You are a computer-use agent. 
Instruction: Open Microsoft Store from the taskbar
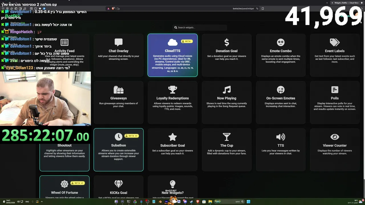click(204, 202)
